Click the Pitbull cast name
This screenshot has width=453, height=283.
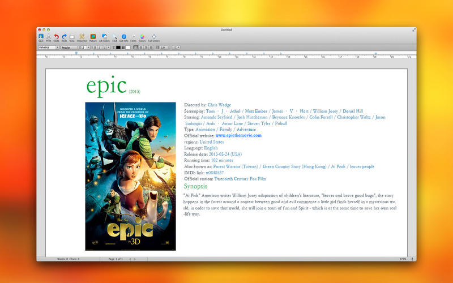click(x=281, y=123)
